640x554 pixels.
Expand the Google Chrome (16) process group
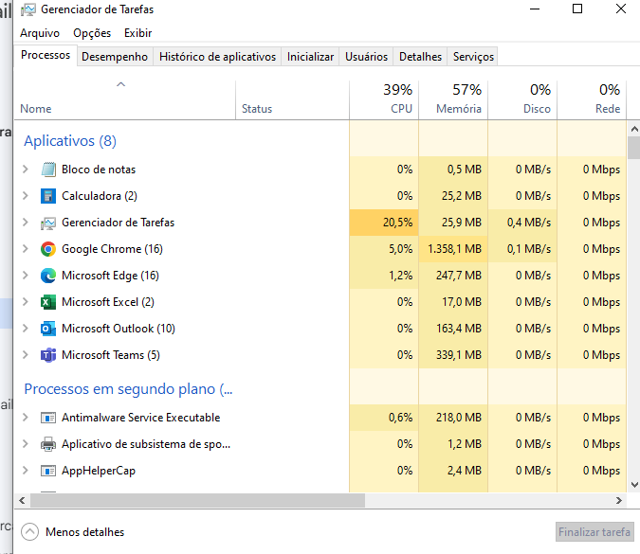(26, 249)
